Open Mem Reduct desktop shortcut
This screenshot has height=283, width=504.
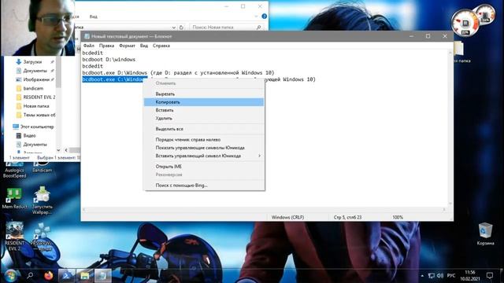pos(14,198)
